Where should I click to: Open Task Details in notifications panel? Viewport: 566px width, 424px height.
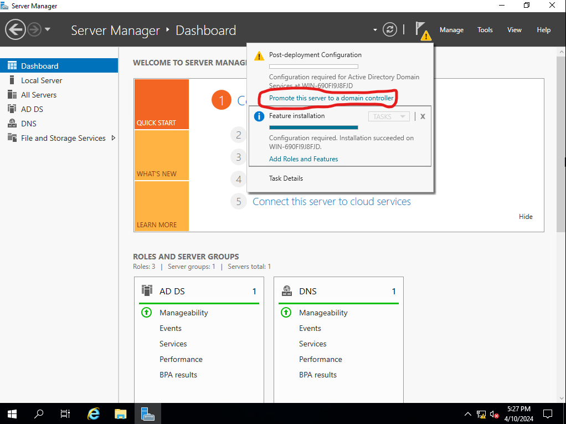click(x=286, y=178)
